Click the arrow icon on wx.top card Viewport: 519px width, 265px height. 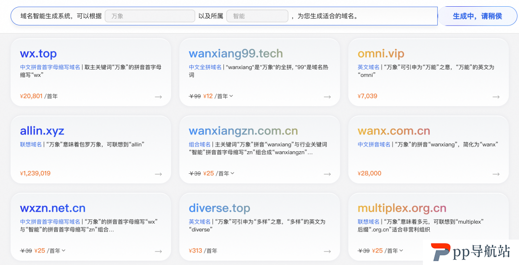click(x=158, y=96)
